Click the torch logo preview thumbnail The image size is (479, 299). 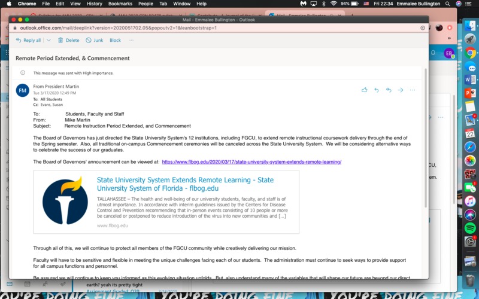coord(65,202)
